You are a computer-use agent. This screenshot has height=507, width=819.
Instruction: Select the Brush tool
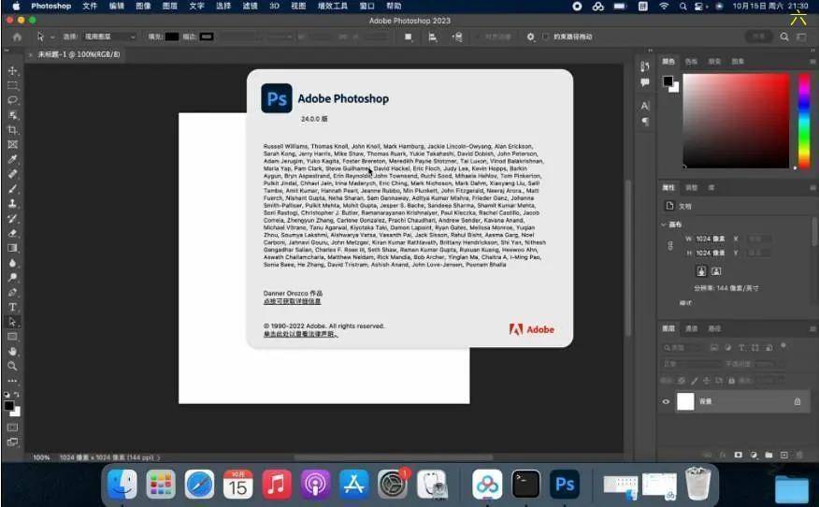[x=12, y=189]
